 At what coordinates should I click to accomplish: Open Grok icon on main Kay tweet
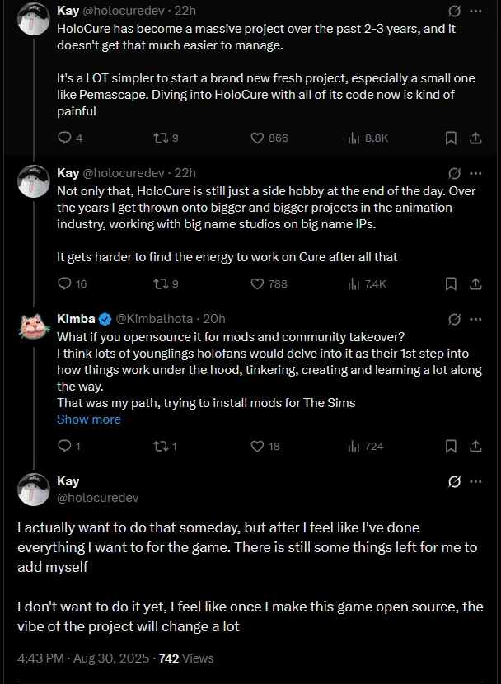(454, 481)
